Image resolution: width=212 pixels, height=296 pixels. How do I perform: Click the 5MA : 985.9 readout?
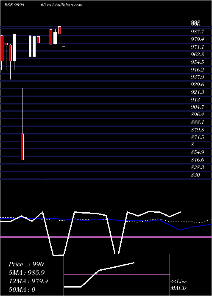click(x=27, y=273)
